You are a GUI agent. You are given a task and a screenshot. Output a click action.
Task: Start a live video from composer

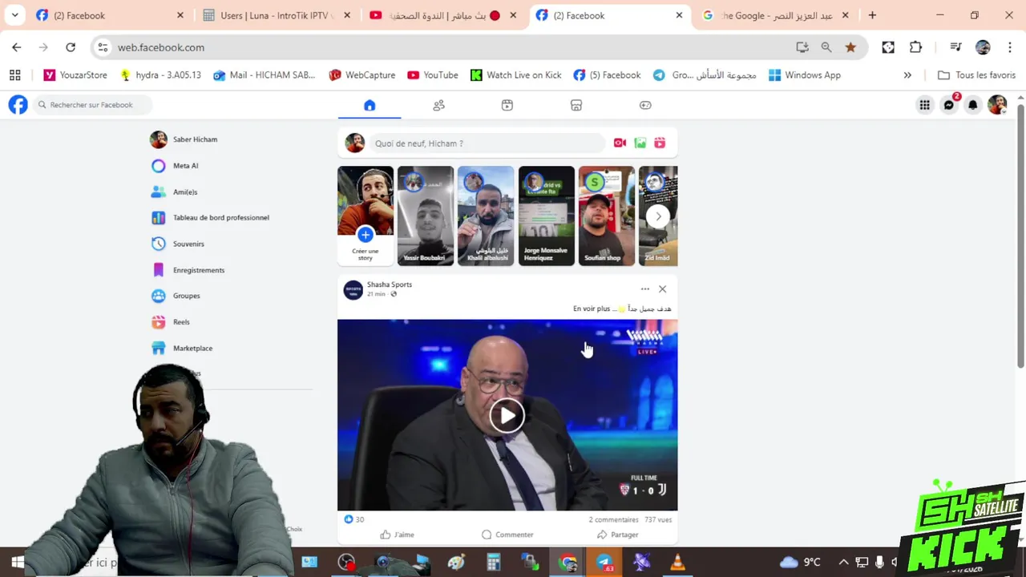620,143
